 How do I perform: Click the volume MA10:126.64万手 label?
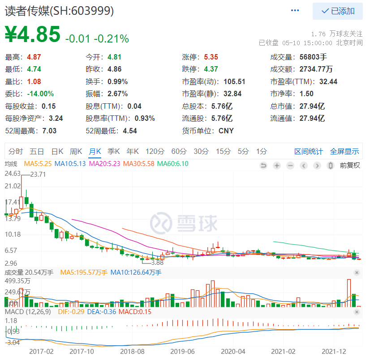(136, 272)
